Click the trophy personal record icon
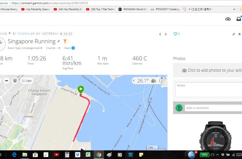The height and width of the screenshot is (159, 242). [x=65, y=41]
